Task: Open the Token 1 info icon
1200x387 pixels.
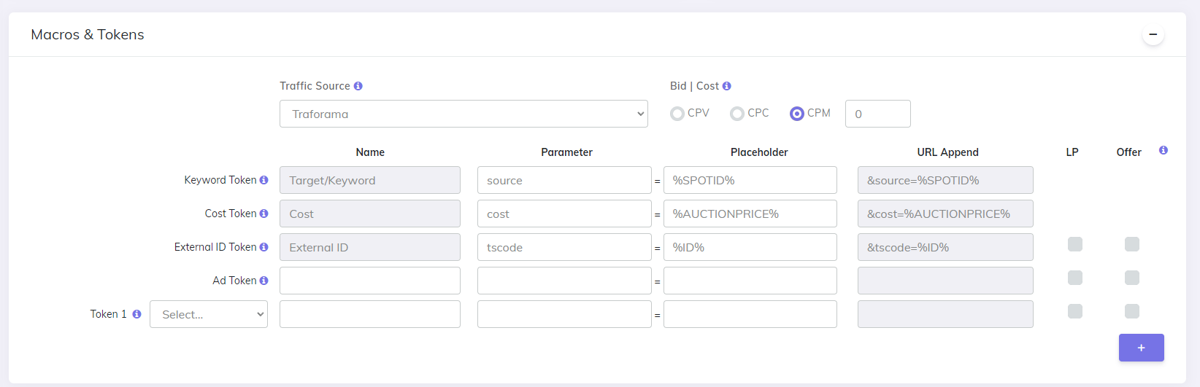Action: point(136,314)
